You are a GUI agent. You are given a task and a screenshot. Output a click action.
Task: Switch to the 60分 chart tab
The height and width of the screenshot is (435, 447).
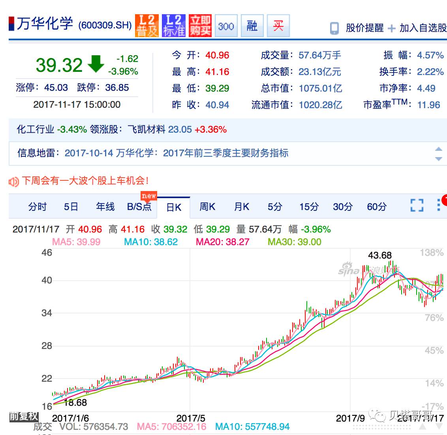coord(377,207)
